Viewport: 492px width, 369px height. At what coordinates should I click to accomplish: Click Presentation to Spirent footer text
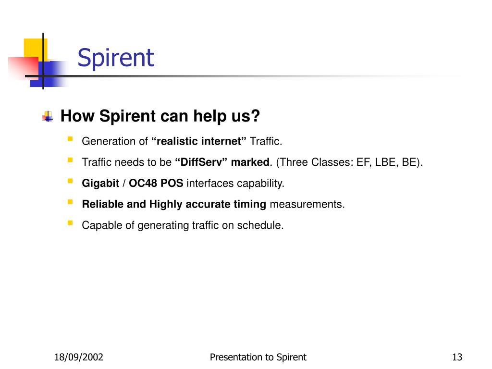click(258, 357)
